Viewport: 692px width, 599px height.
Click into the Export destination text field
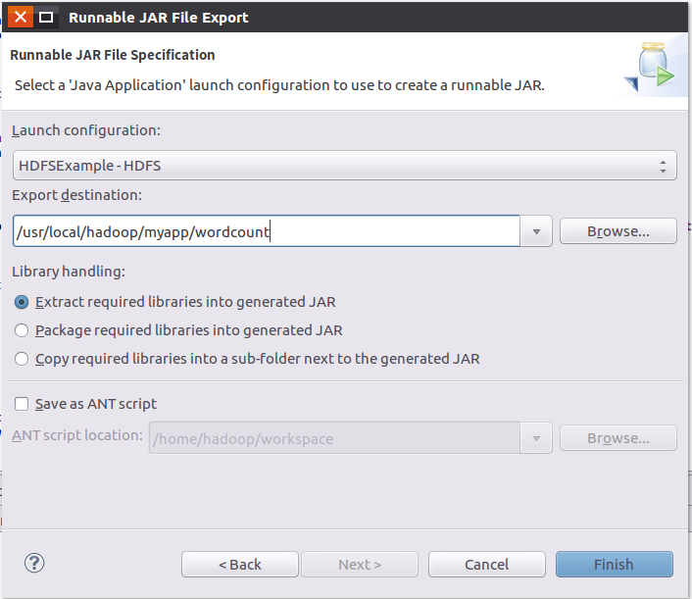pos(265,232)
